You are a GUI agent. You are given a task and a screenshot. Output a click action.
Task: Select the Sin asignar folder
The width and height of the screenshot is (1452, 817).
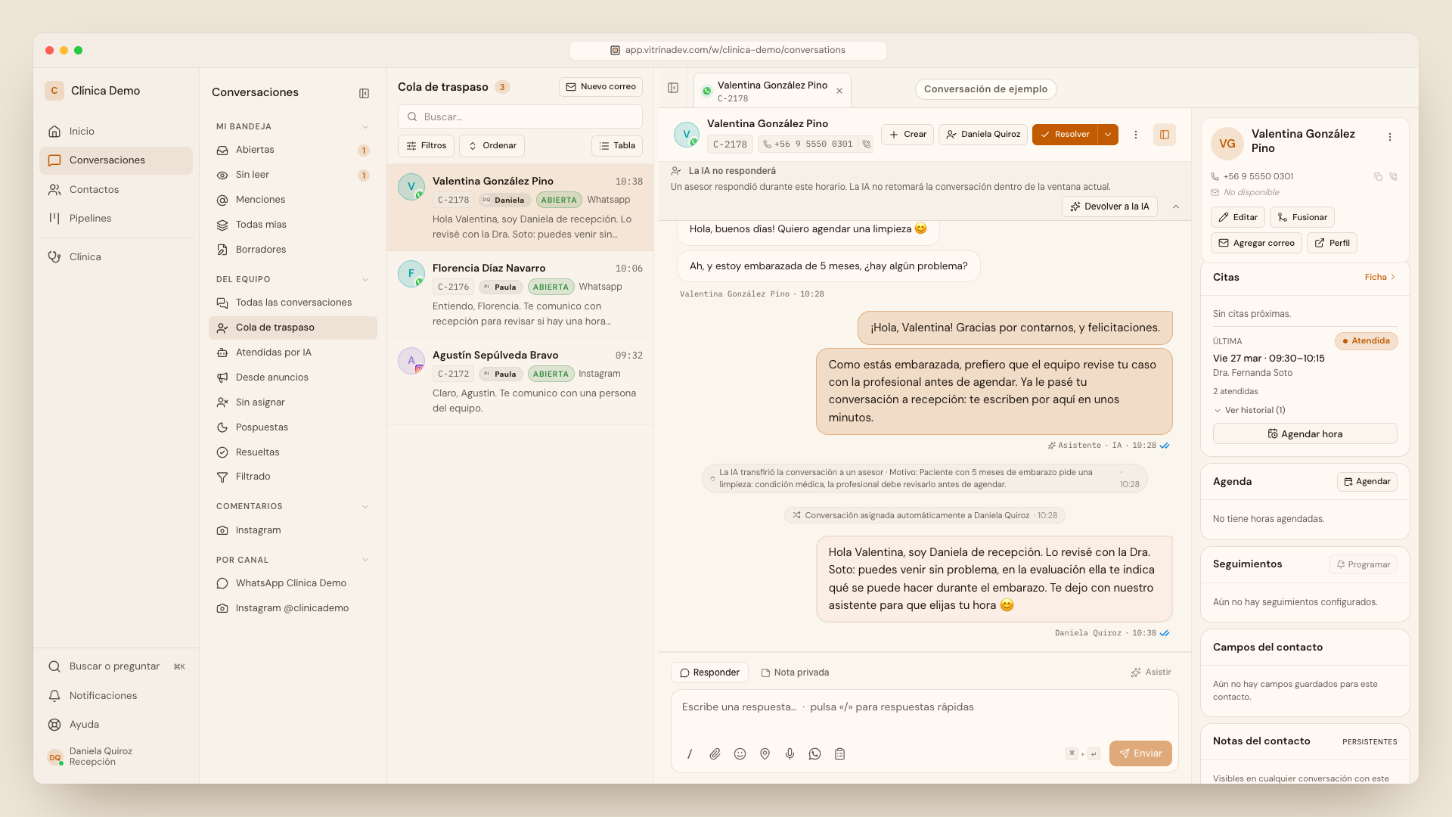tap(293, 402)
